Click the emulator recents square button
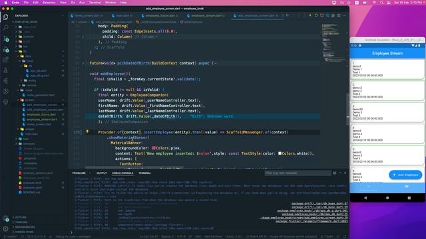426x239 pixels. pyautogui.click(x=409, y=198)
